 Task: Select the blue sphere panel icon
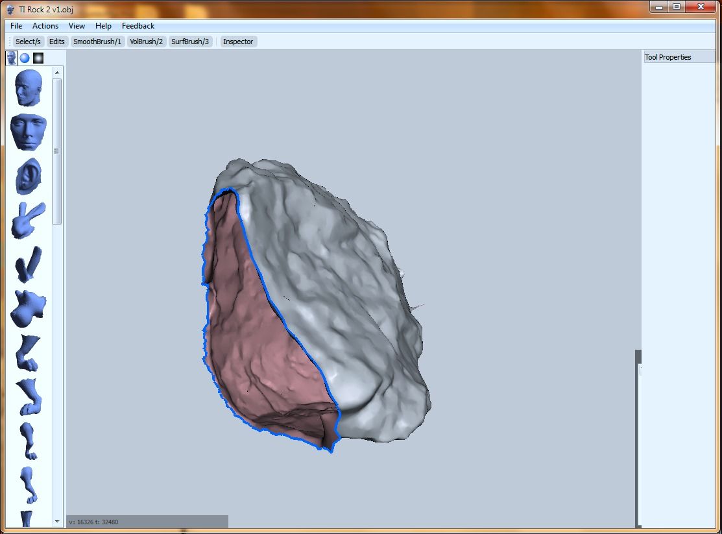click(25, 58)
